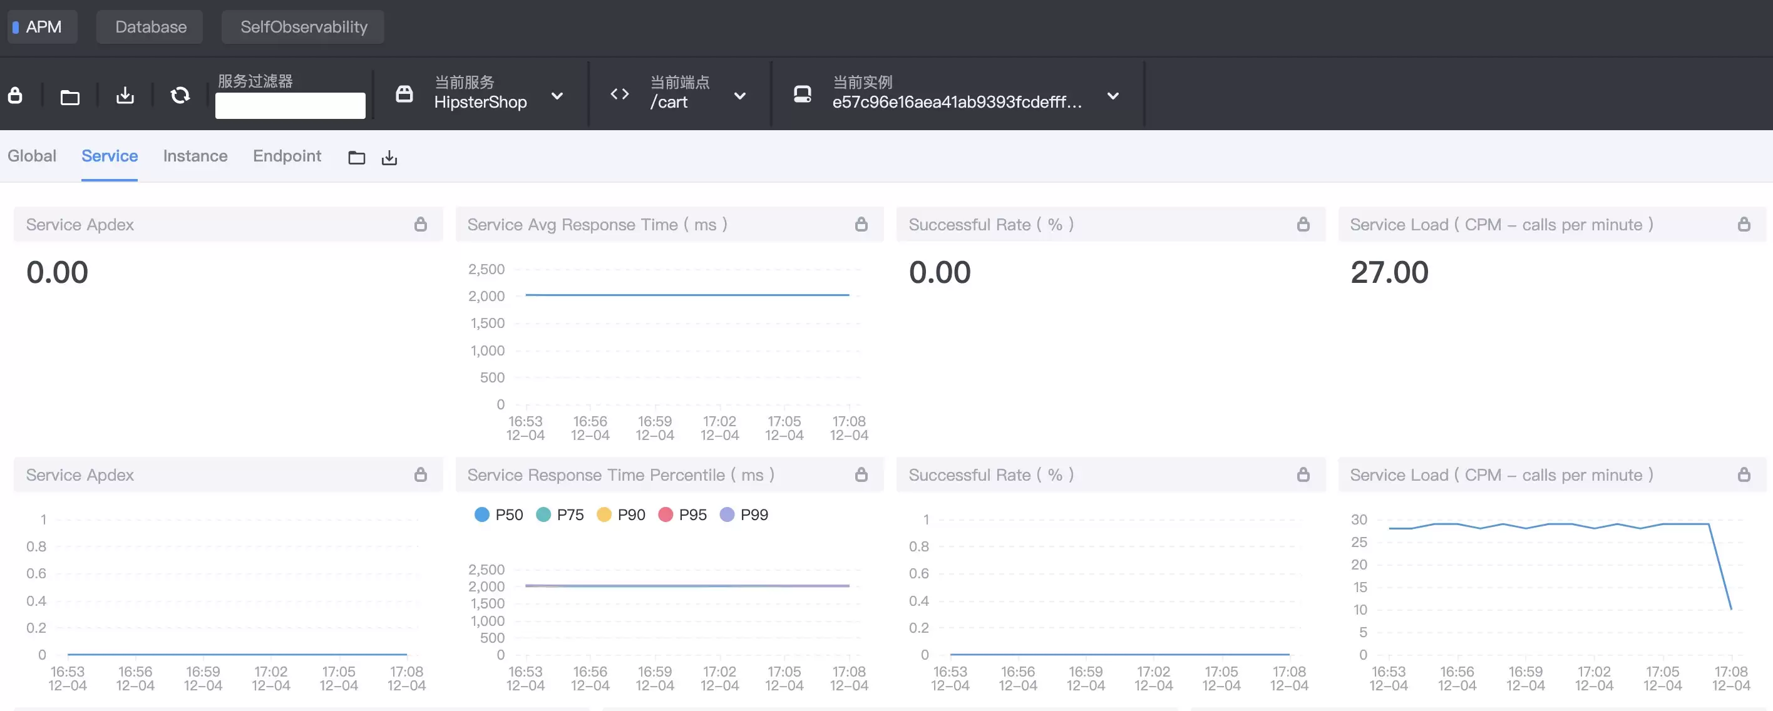Open the SelfObservability dashboard
1773x711 pixels.
tap(303, 27)
